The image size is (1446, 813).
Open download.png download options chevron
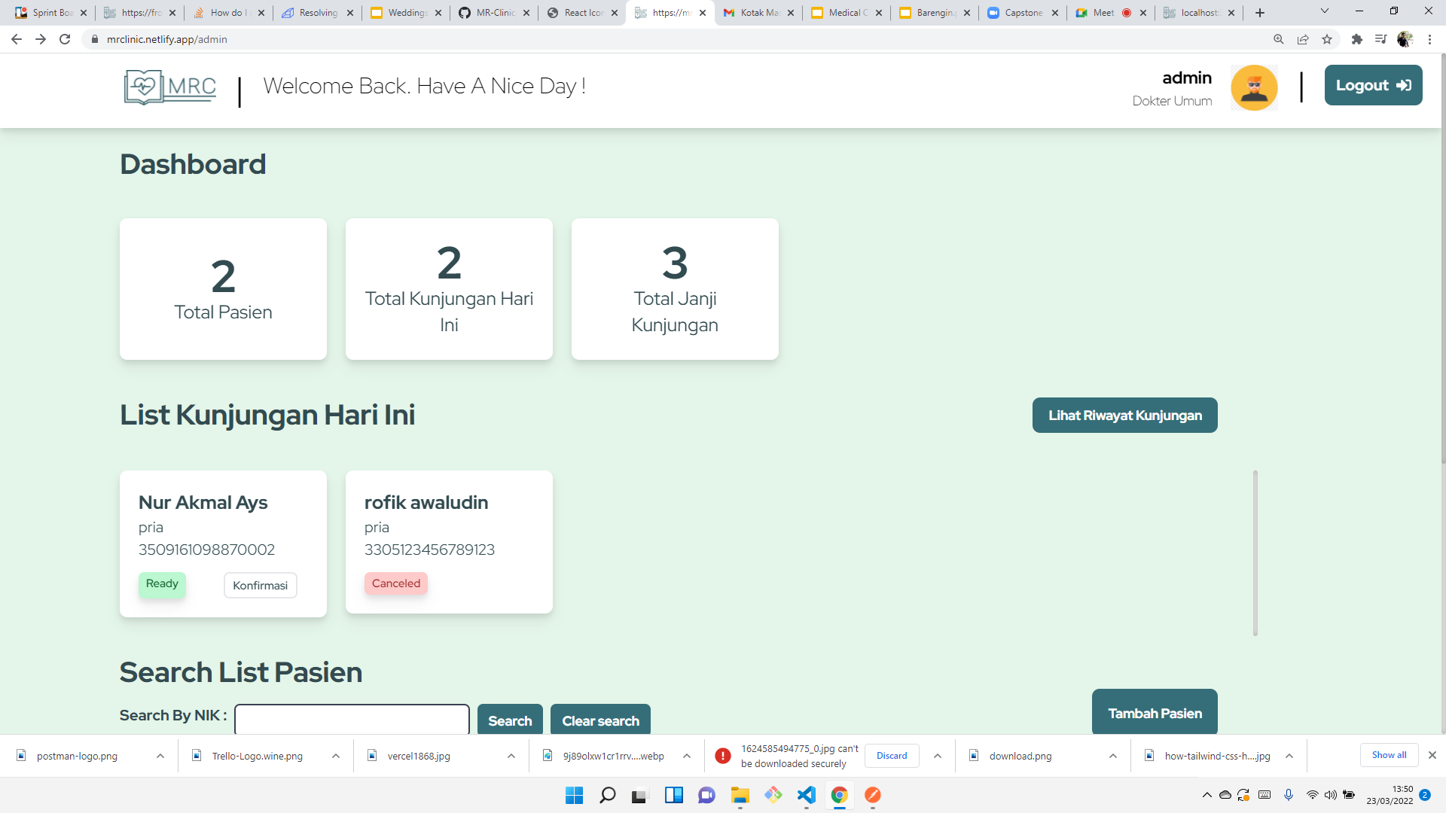tap(1113, 756)
